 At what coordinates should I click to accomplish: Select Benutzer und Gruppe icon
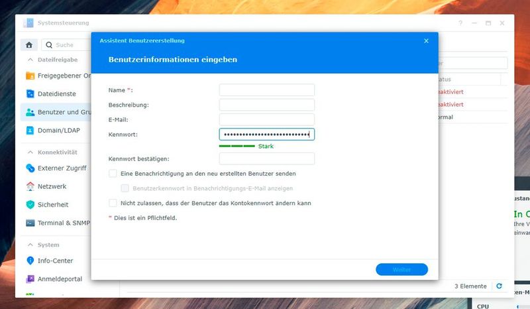tap(30, 112)
